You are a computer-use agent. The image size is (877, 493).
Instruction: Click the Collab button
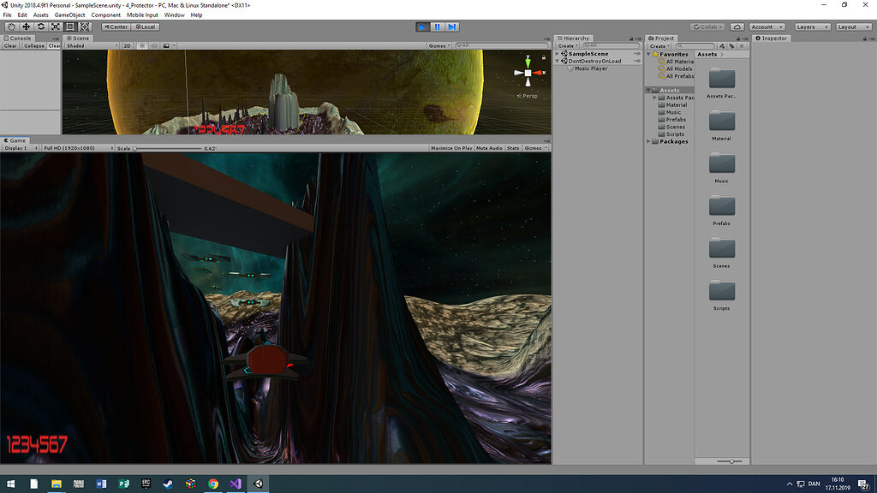pyautogui.click(x=707, y=27)
